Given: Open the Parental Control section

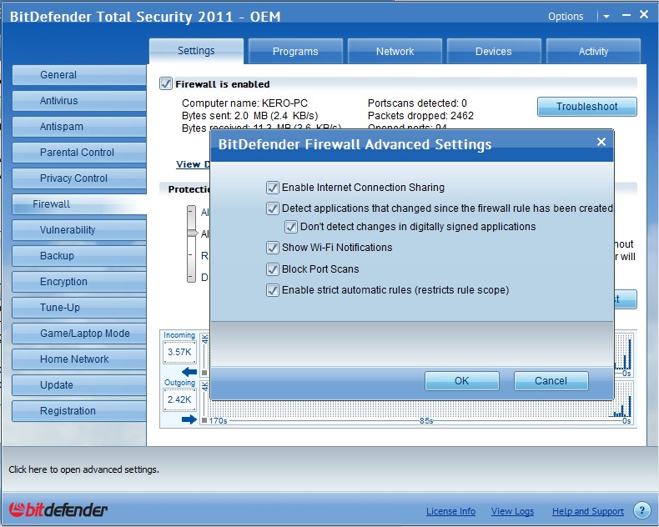Looking at the screenshot, I should point(79,153).
